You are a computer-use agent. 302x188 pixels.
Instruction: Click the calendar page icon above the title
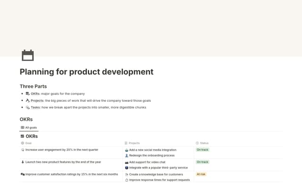point(28,55)
